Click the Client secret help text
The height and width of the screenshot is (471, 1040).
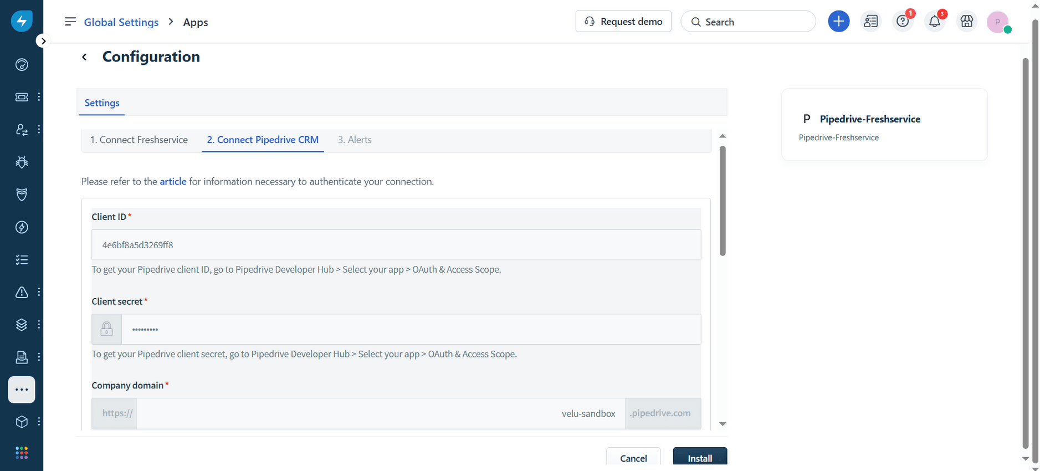(304, 354)
